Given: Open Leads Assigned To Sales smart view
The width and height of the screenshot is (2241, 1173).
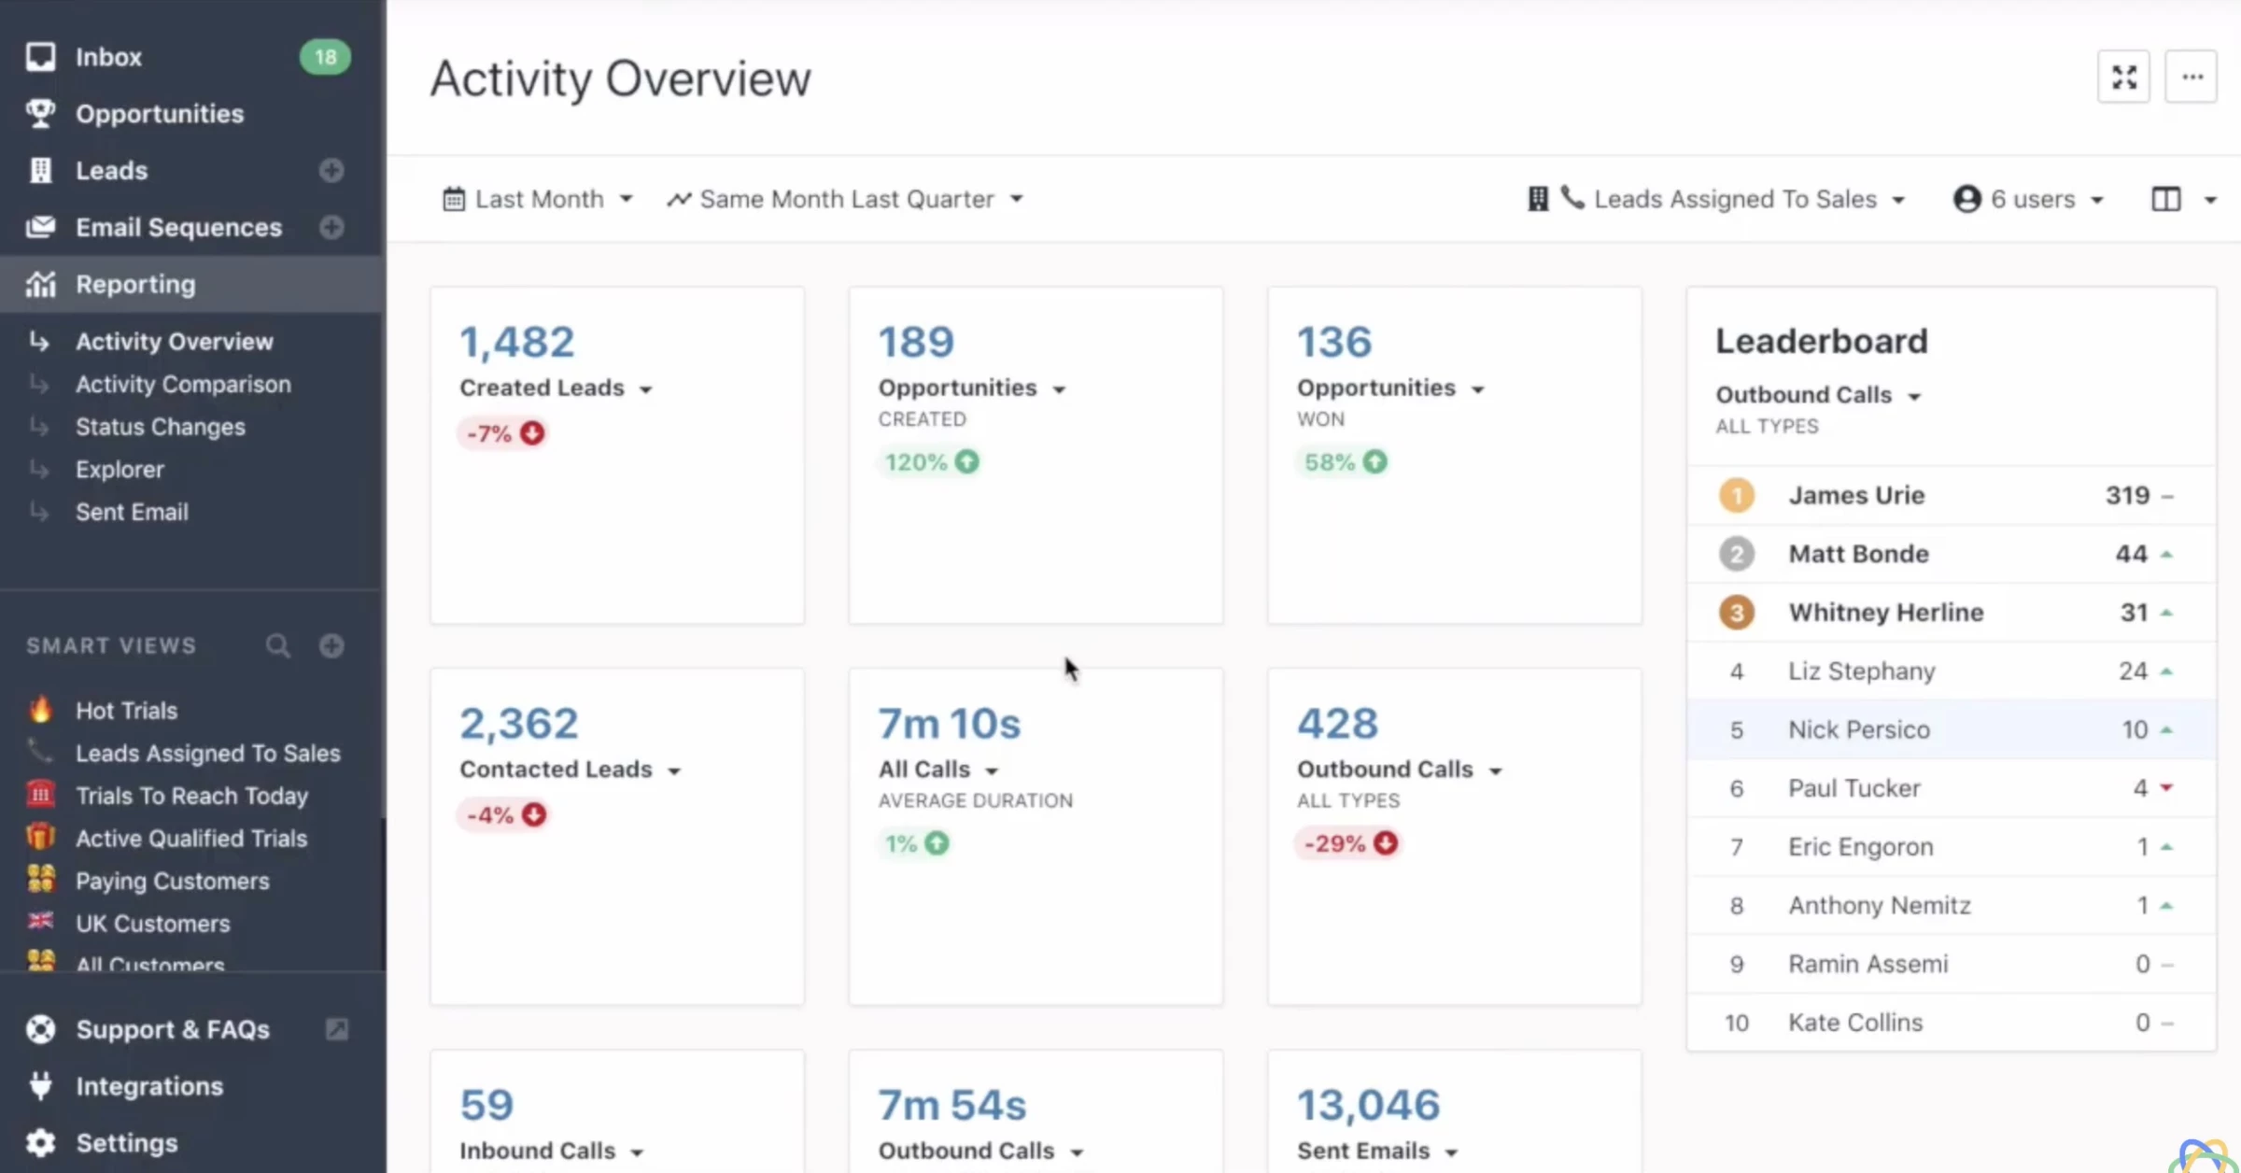Looking at the screenshot, I should 208,753.
